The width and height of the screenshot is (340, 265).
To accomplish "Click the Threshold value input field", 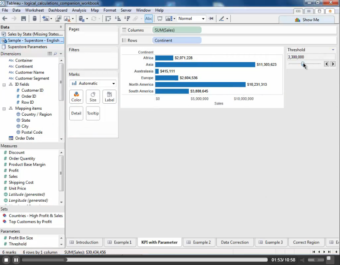I will tap(310, 57).
